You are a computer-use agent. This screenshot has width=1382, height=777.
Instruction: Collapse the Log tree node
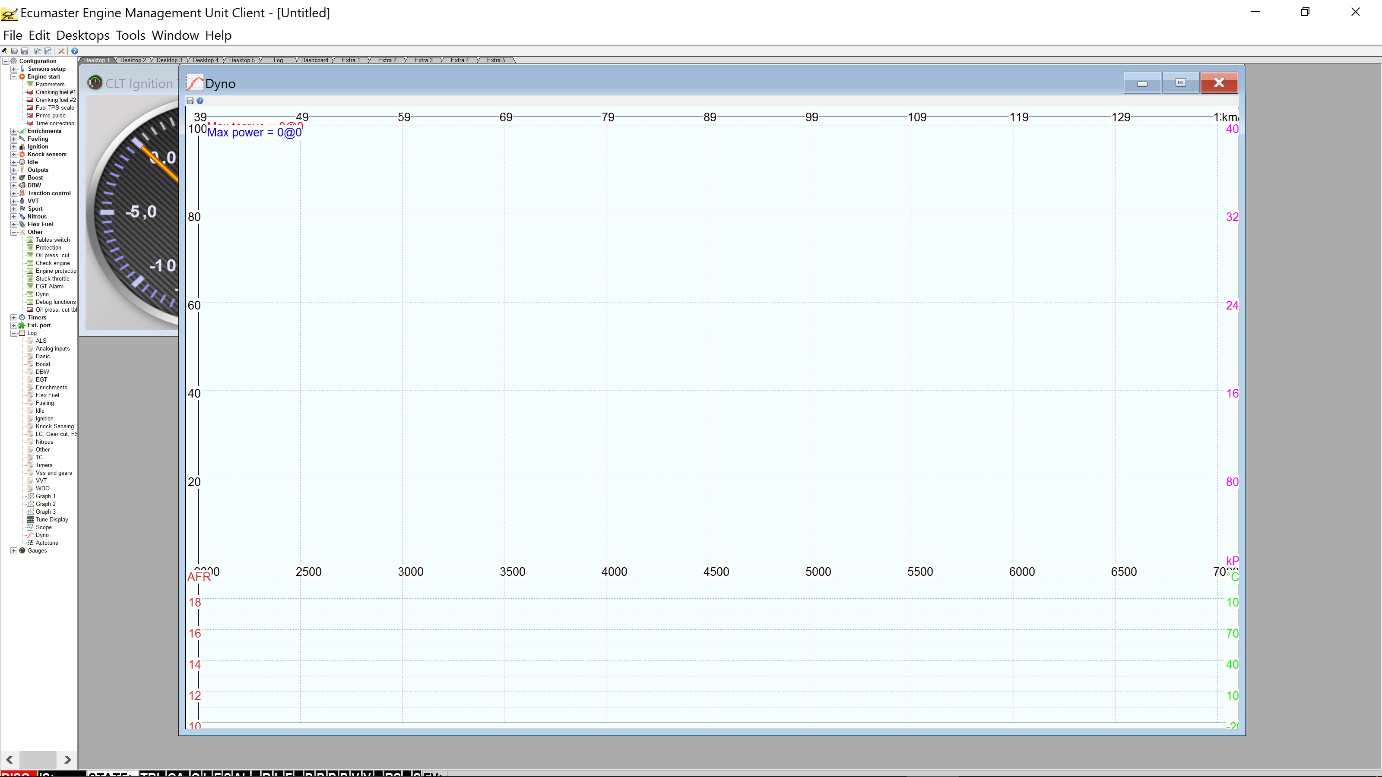[x=14, y=333]
